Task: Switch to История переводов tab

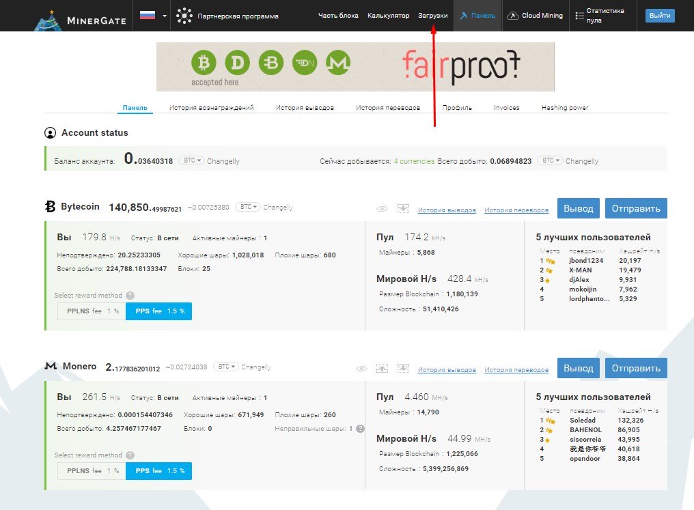Action: (388, 107)
